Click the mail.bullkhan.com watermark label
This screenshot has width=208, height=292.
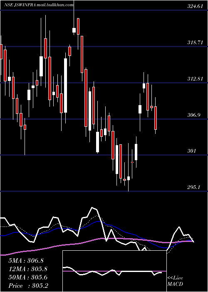pyautogui.click(x=55, y=5)
